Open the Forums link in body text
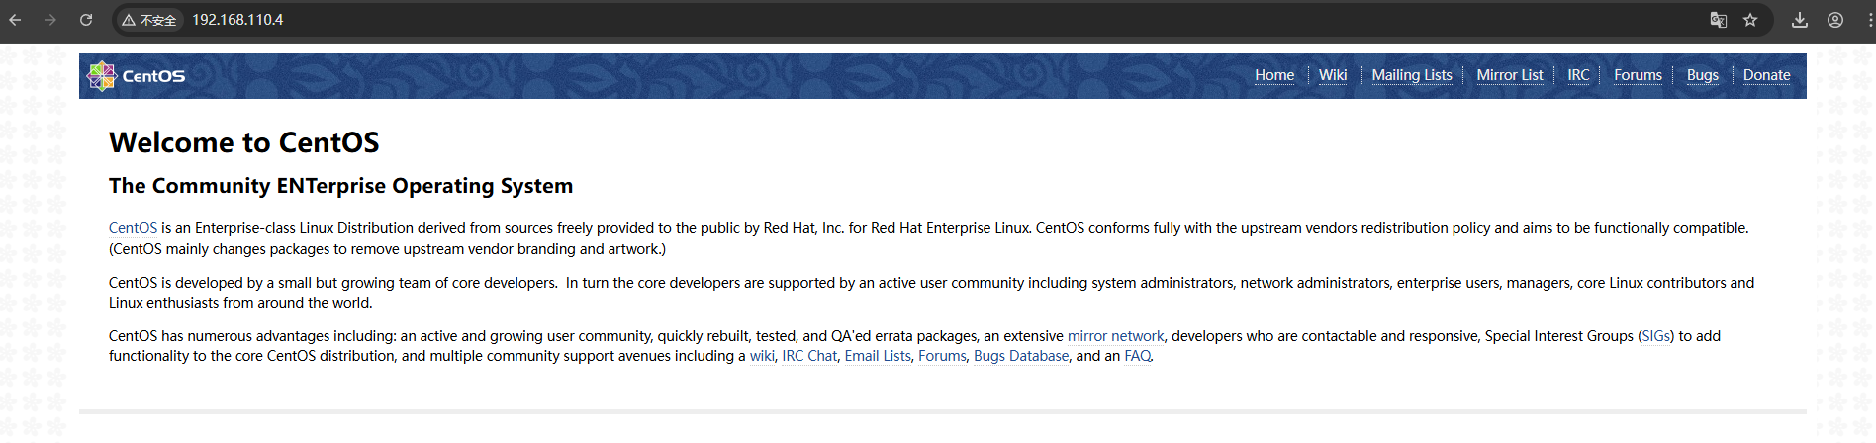Image resolution: width=1876 pixels, height=443 pixels. point(942,356)
